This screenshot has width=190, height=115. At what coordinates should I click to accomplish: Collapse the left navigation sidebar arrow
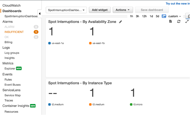pyautogui.click(x=40, y=14)
